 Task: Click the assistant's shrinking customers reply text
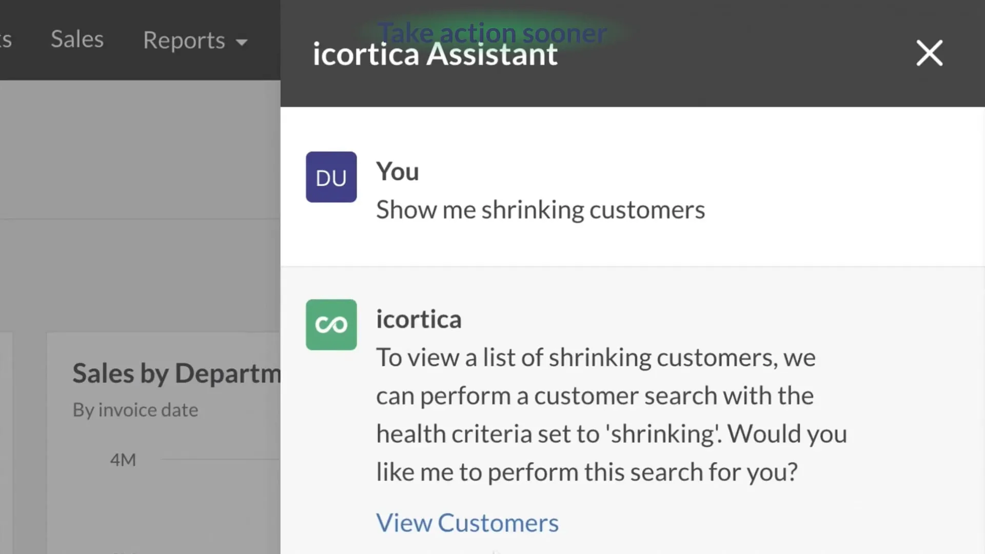[612, 414]
